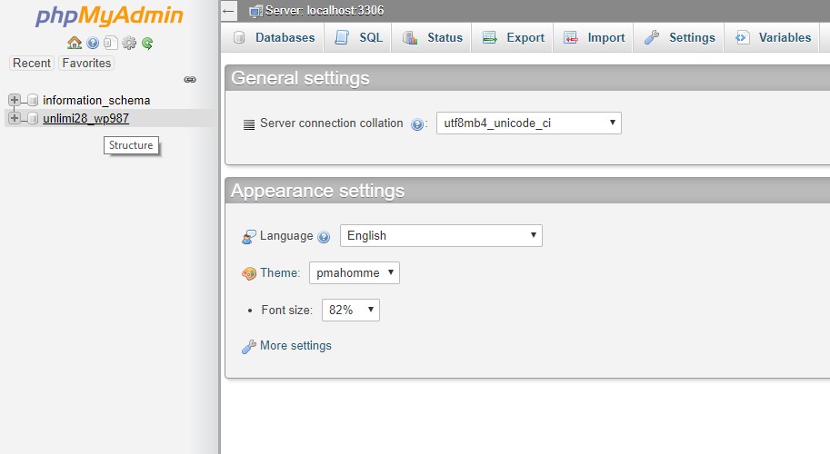The height and width of the screenshot is (454, 830).
Task: Open the Theme dropdown showing pmahomme
Action: [355, 272]
